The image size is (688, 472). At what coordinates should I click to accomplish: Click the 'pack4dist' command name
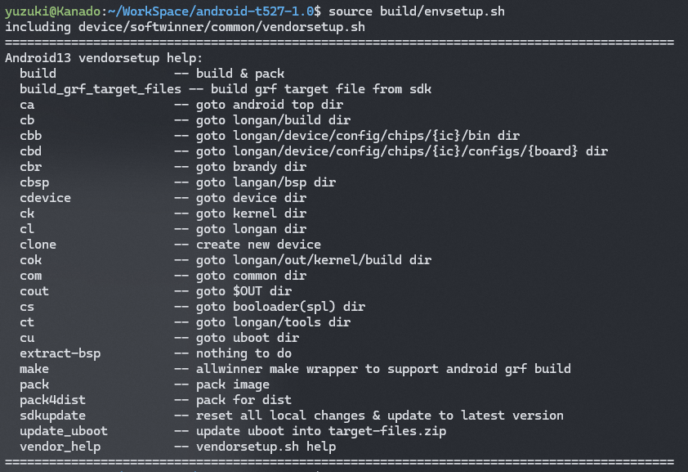[x=53, y=400]
